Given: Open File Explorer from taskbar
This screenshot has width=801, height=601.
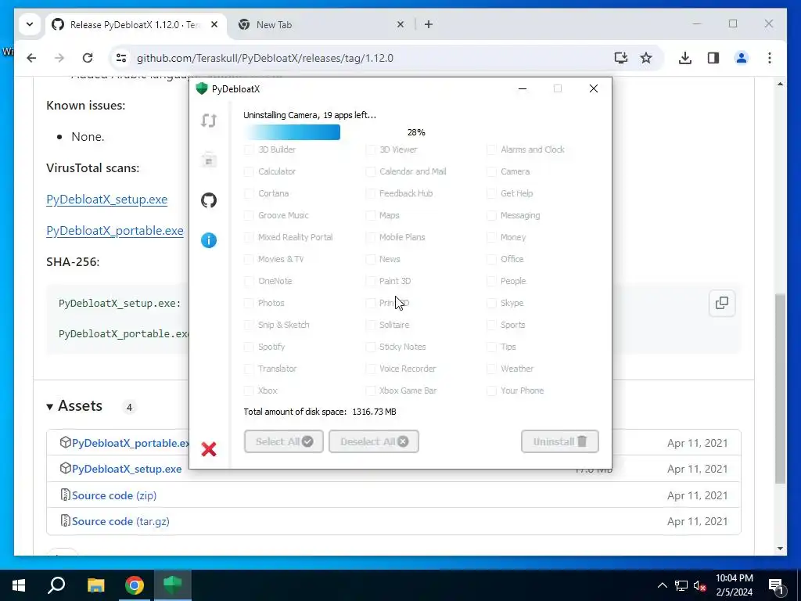Looking at the screenshot, I should tap(95, 585).
